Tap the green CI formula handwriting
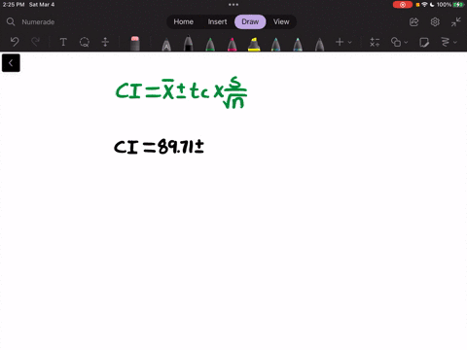 tap(182, 92)
